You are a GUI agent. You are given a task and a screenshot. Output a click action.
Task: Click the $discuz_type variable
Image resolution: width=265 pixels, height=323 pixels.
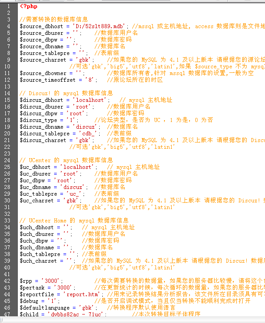coord(38,120)
